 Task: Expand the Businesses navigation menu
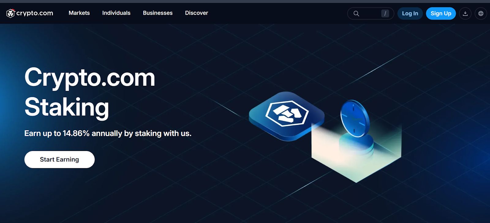click(x=157, y=13)
